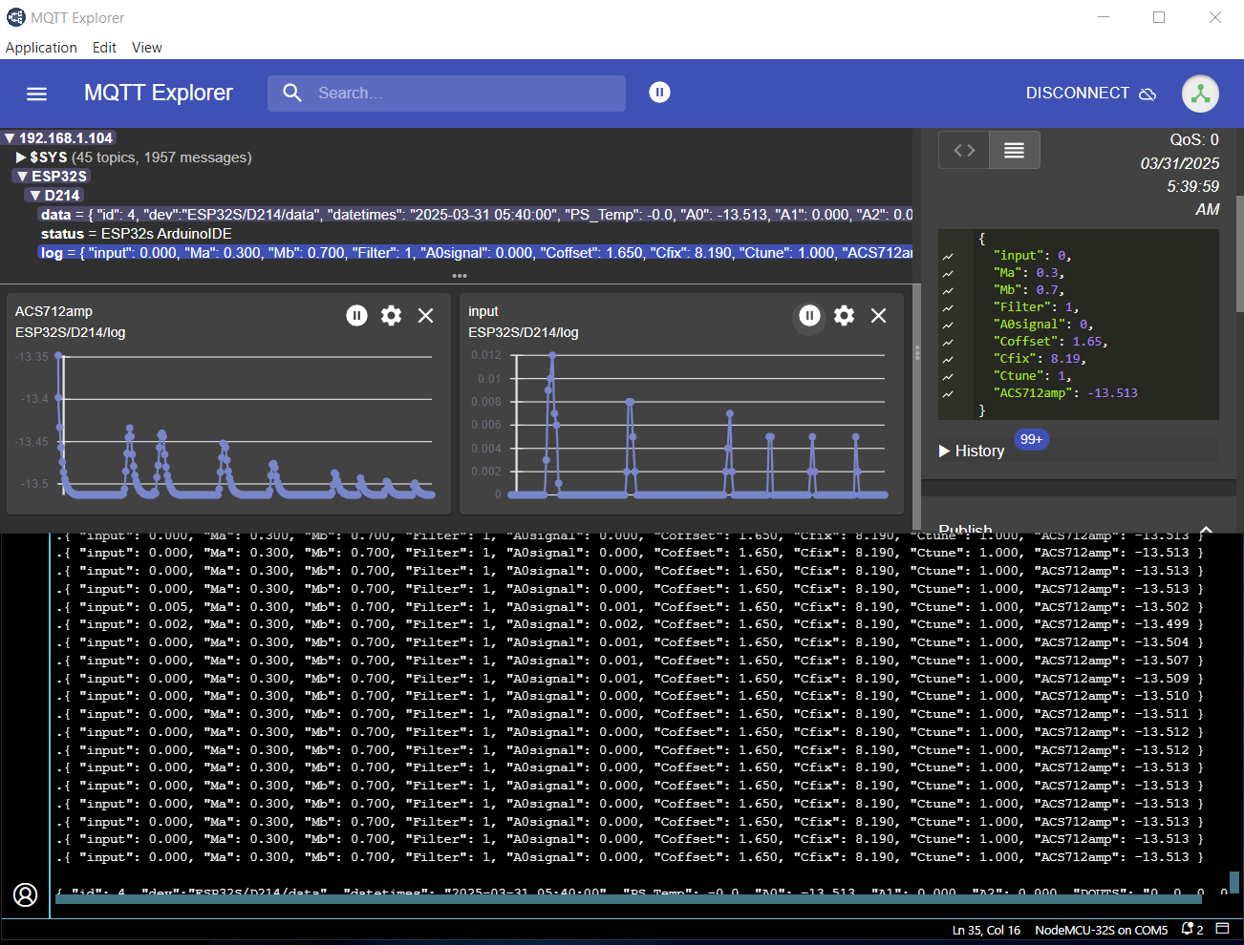This screenshot has height=945, width=1244.
Task: Add chart for the "Mb" value
Action: click(948, 290)
